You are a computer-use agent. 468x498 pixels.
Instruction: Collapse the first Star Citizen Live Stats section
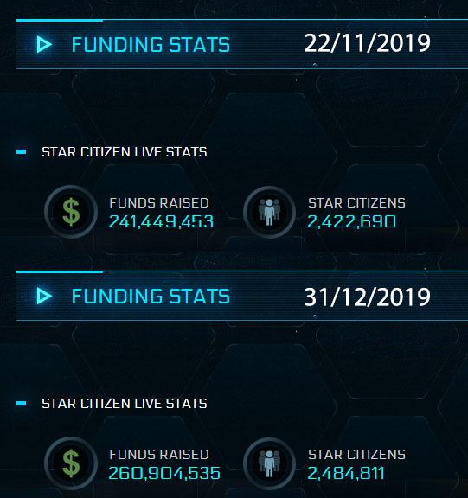pyautogui.click(x=22, y=152)
